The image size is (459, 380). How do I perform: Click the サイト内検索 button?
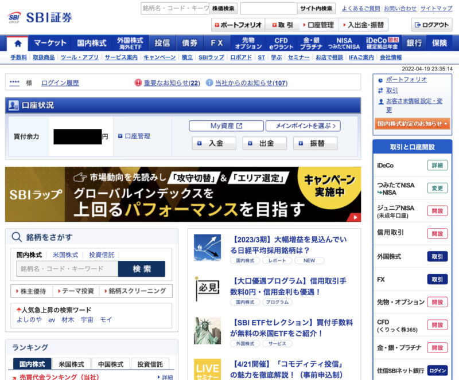(x=316, y=9)
